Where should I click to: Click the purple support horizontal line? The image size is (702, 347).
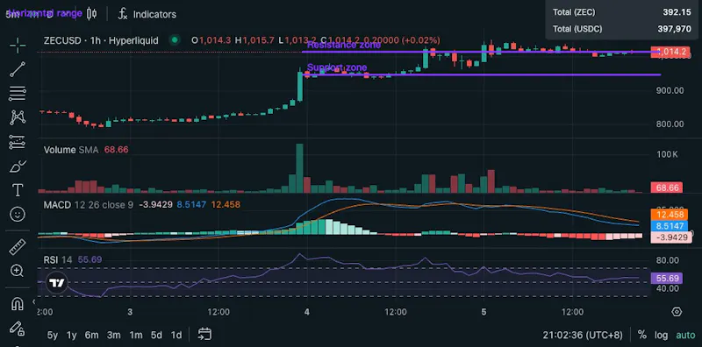point(482,74)
